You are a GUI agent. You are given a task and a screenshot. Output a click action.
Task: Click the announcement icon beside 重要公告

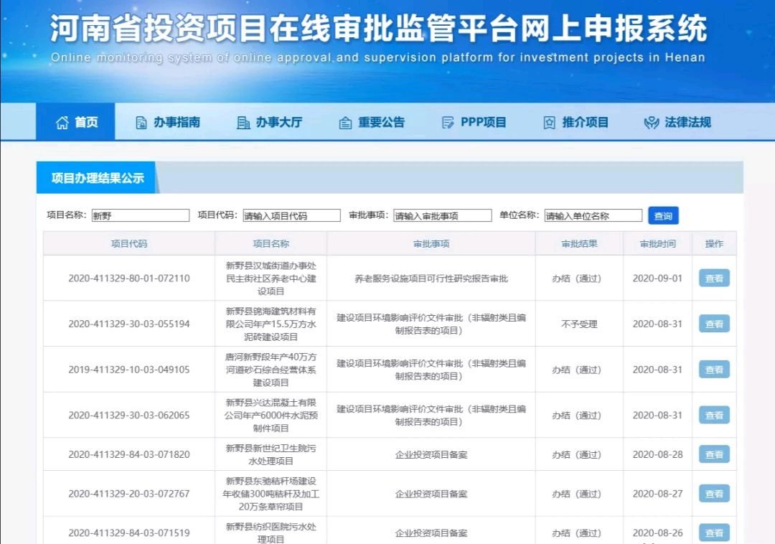345,121
